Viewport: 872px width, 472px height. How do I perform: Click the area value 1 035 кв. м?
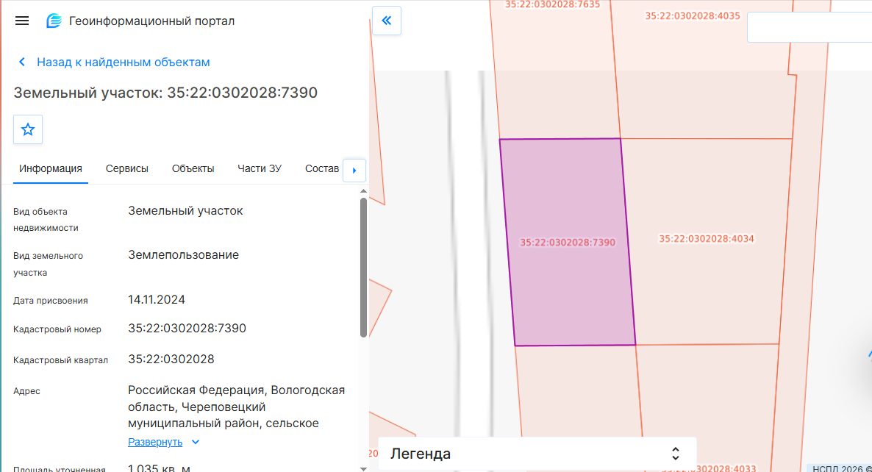159,468
